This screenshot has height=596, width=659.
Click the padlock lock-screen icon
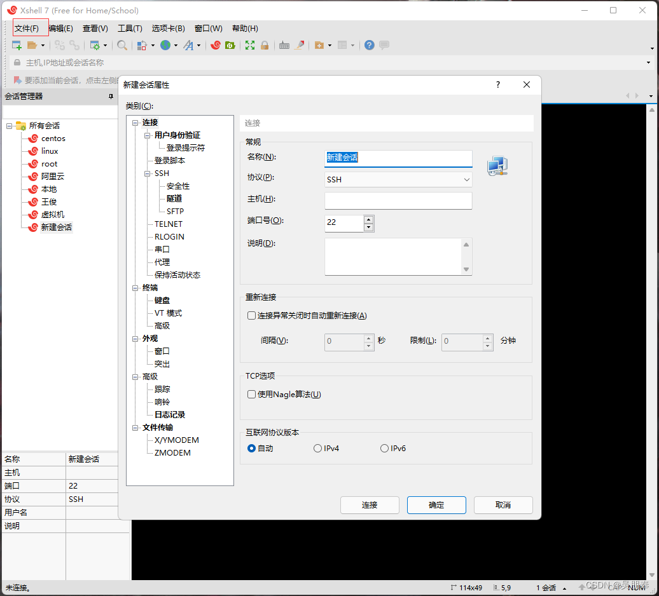pyautogui.click(x=265, y=45)
